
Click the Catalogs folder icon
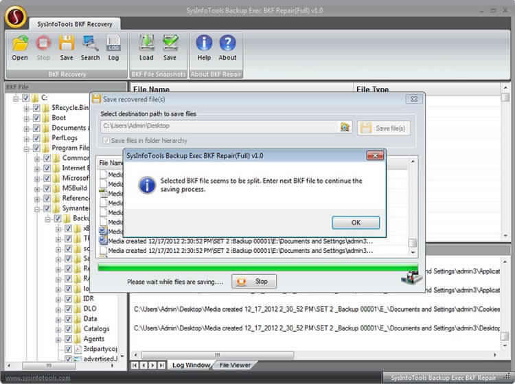point(78,329)
